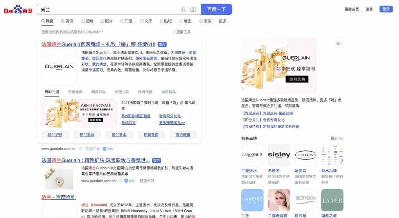
Task: Click the 店铺查询 button
Action: pos(151,135)
